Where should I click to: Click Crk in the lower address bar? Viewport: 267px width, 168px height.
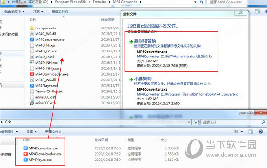pos(8,122)
